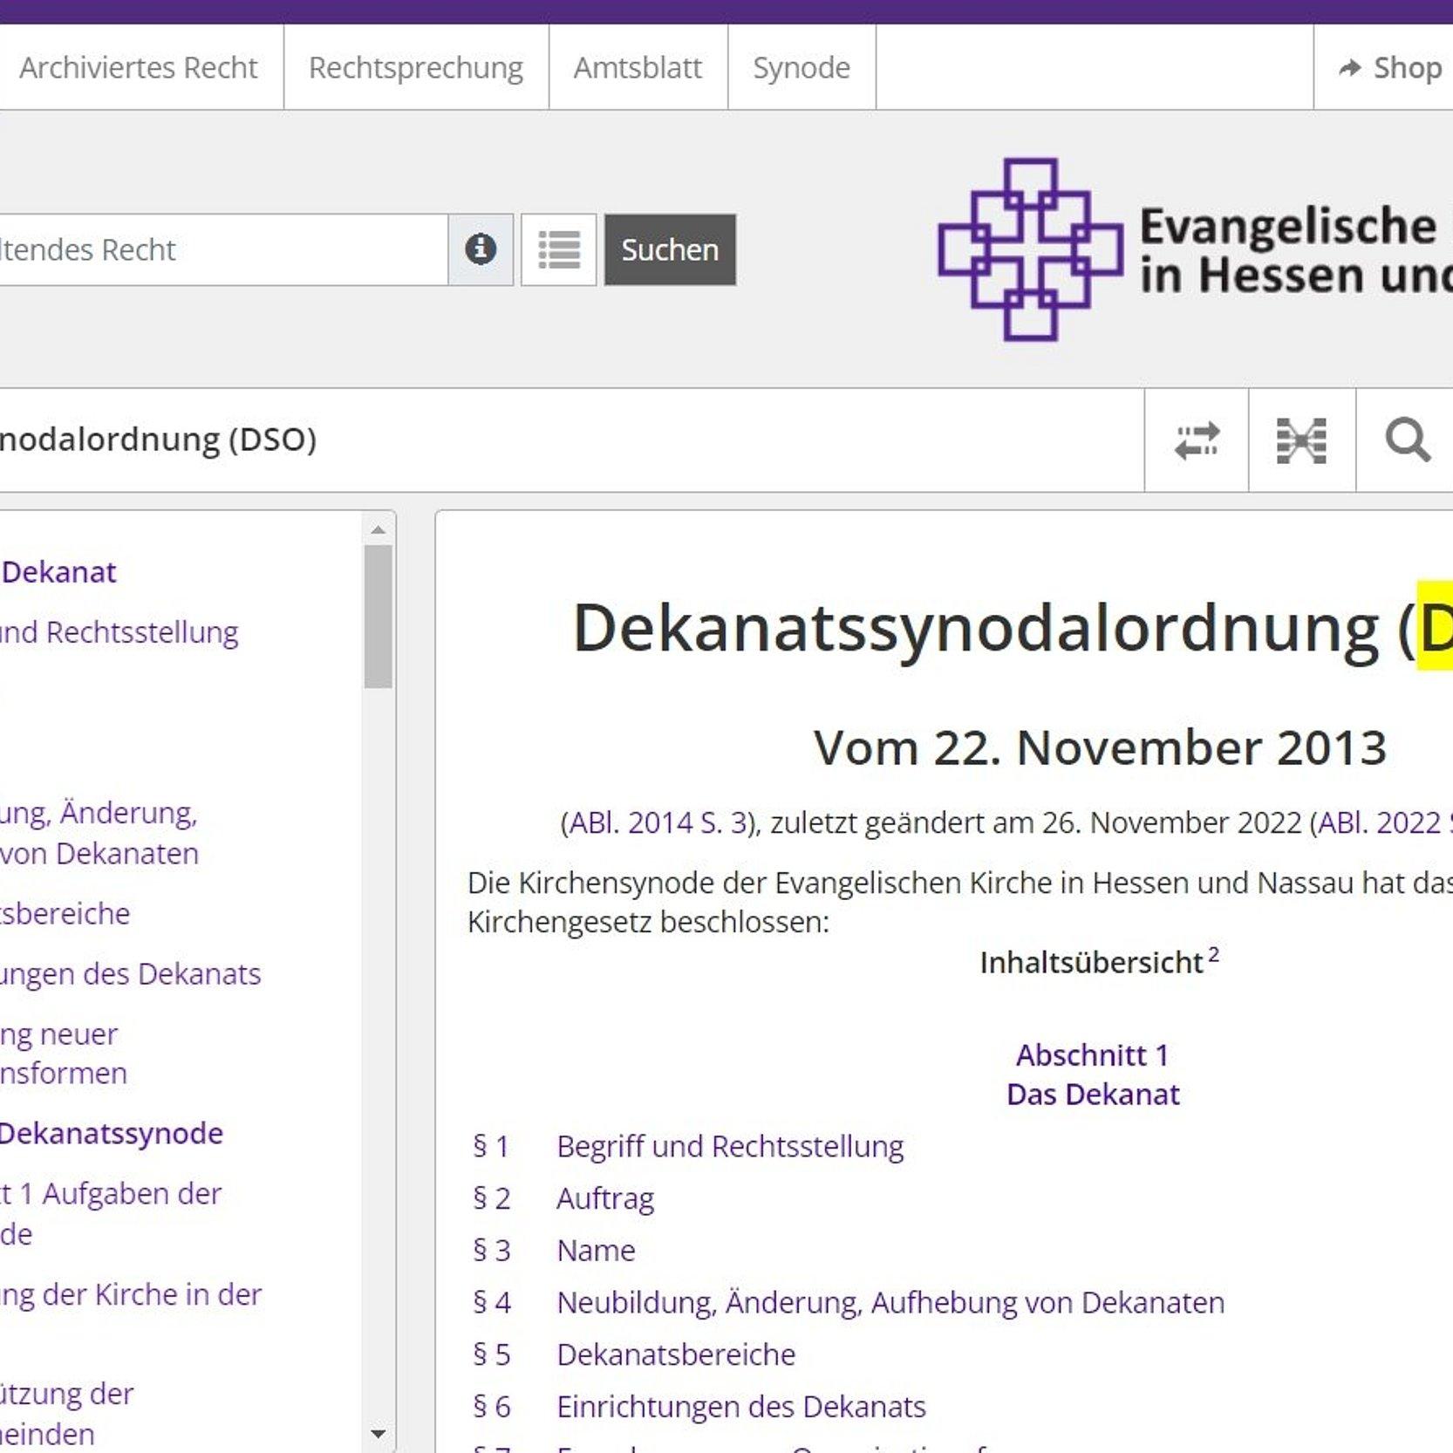The image size is (1453, 1453).
Task: Open sidebar item ützung der ...einden
Action: coord(66,1414)
